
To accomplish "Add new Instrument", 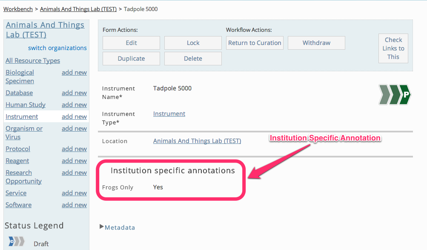I will 74,117.
